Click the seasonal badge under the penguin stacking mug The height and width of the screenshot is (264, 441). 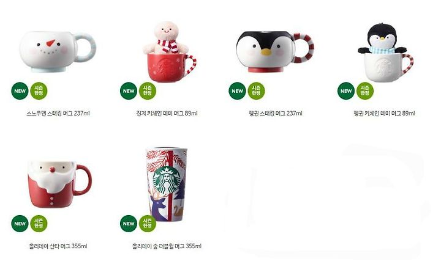[256, 91]
